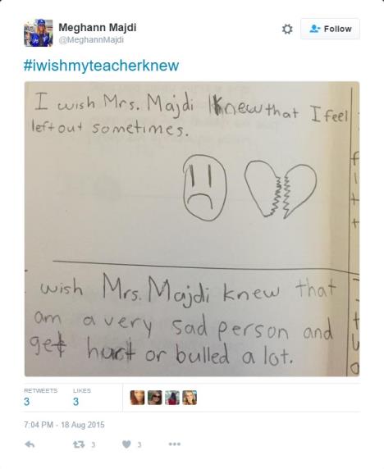384x469 pixels.
Task: Open the third liker's avatar
Action: pos(172,398)
